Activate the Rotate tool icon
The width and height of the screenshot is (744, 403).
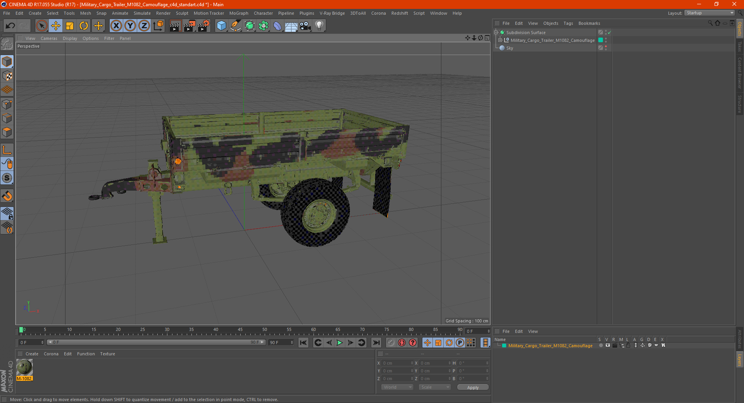click(84, 26)
